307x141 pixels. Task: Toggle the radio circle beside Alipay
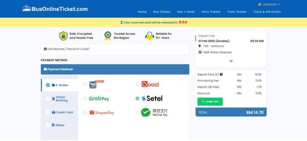(48, 125)
